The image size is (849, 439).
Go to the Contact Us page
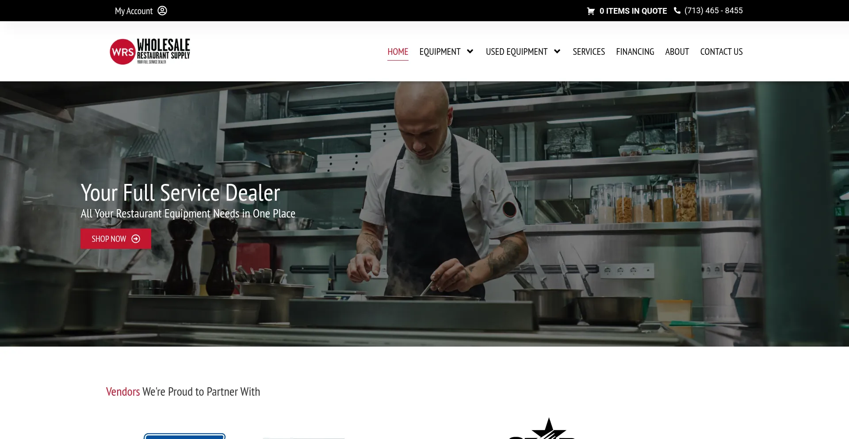tap(721, 52)
